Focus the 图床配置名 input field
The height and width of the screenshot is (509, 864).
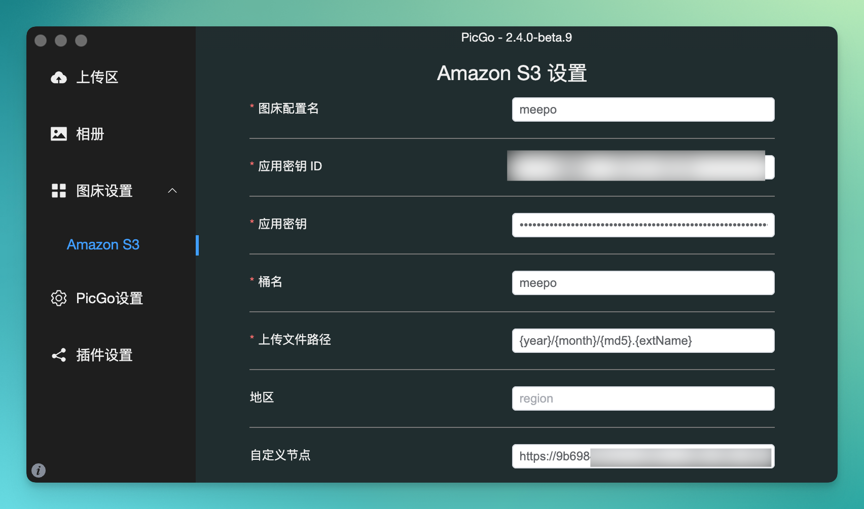643,110
